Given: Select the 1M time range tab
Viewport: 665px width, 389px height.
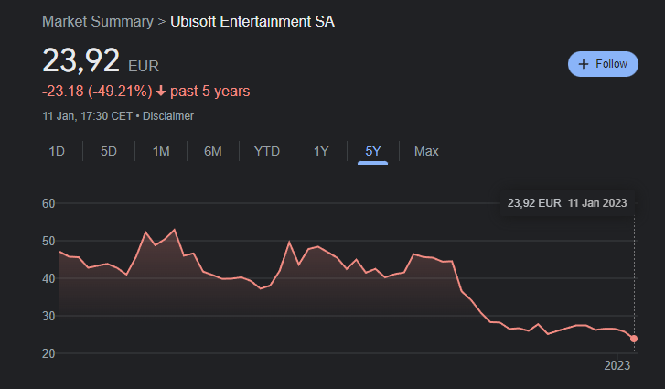Looking at the screenshot, I should [x=161, y=151].
